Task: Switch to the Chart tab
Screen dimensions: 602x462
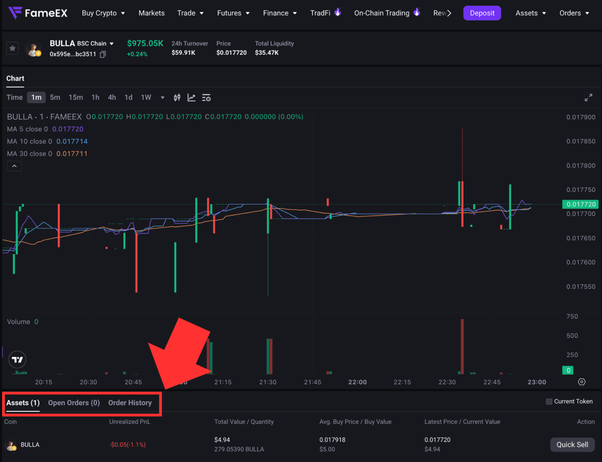Action: (15, 78)
